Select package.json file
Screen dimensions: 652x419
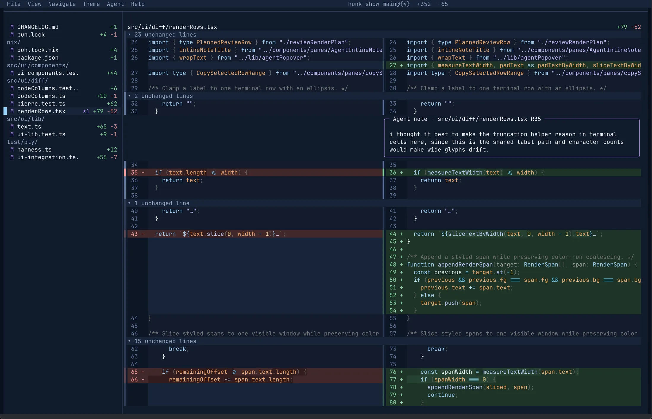62,58
